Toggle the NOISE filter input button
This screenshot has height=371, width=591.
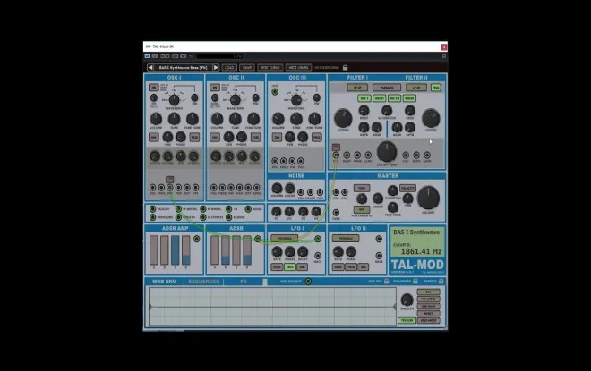[409, 98]
